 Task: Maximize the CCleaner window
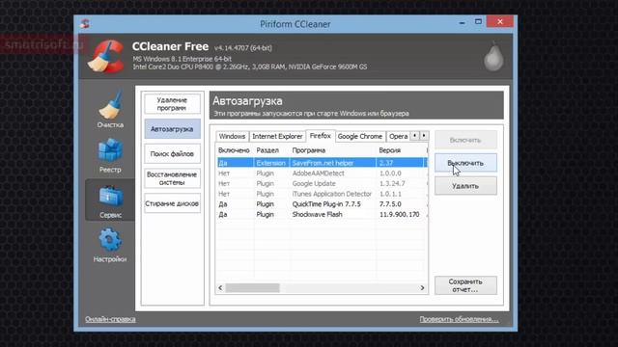click(478, 22)
